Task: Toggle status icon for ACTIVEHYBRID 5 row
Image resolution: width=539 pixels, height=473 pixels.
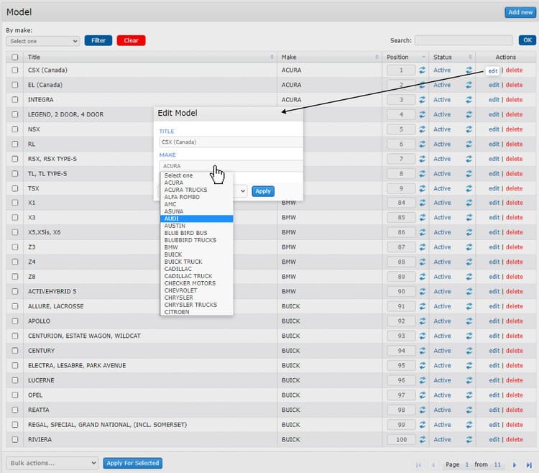Action: 469,292
